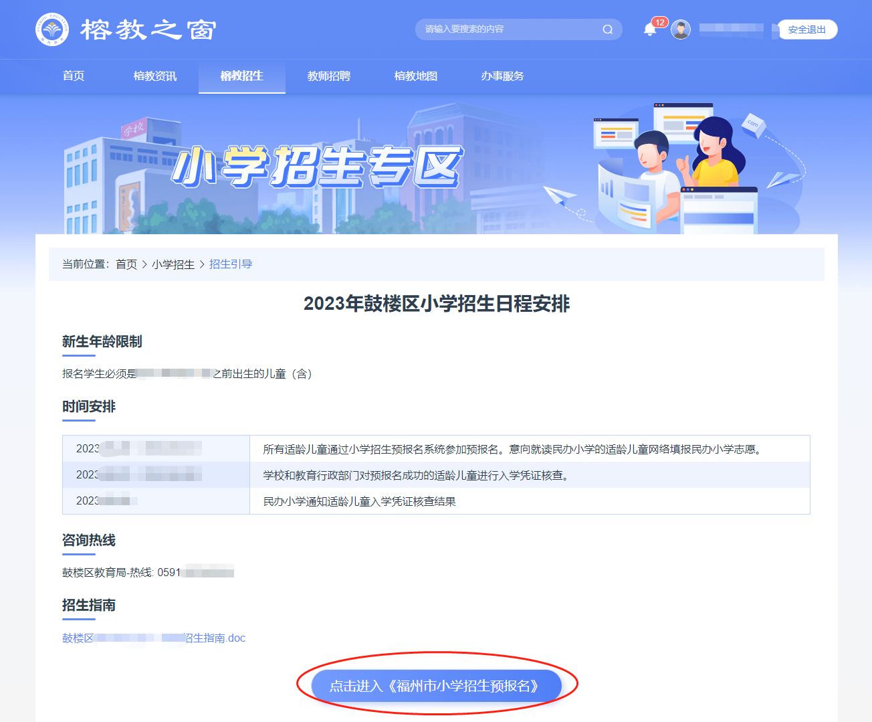
Task: Click the 榕教之窗 circular logo icon
Action: (x=52, y=29)
